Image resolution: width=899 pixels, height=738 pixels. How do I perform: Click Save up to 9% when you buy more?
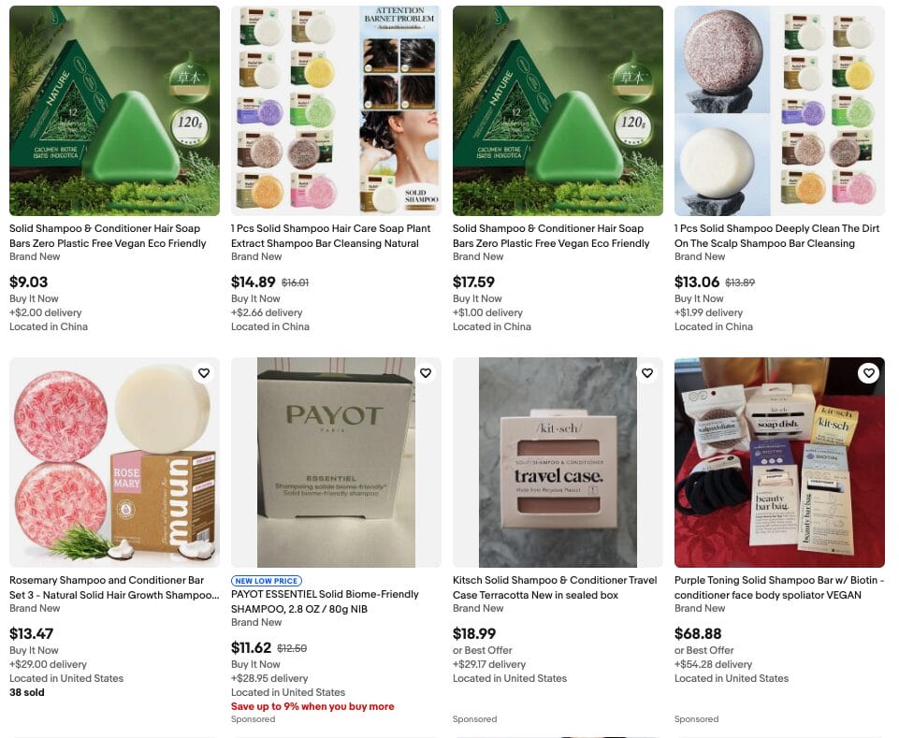(312, 706)
